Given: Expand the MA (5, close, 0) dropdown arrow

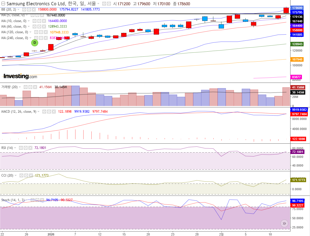Looking at the screenshot, I should pyautogui.click(x=27, y=15).
